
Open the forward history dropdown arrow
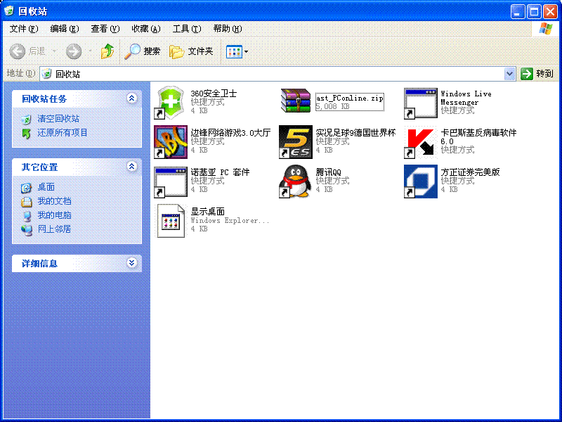pos(90,51)
